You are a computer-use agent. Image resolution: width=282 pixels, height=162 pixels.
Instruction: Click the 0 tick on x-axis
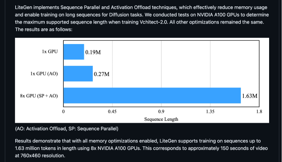point(63,112)
